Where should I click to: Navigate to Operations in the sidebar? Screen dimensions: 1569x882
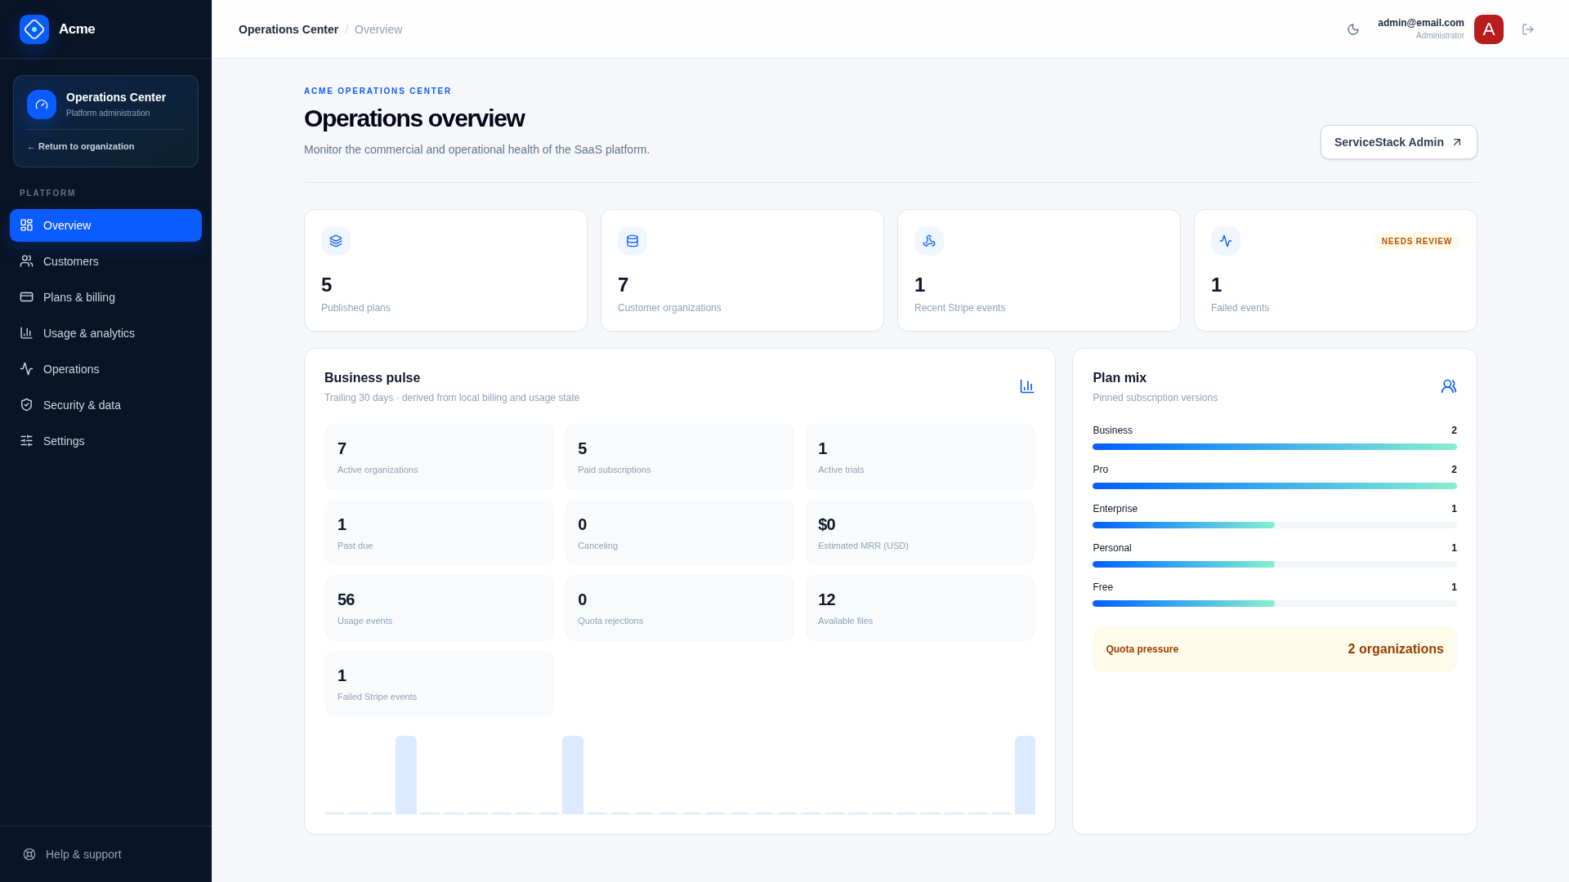click(x=105, y=369)
